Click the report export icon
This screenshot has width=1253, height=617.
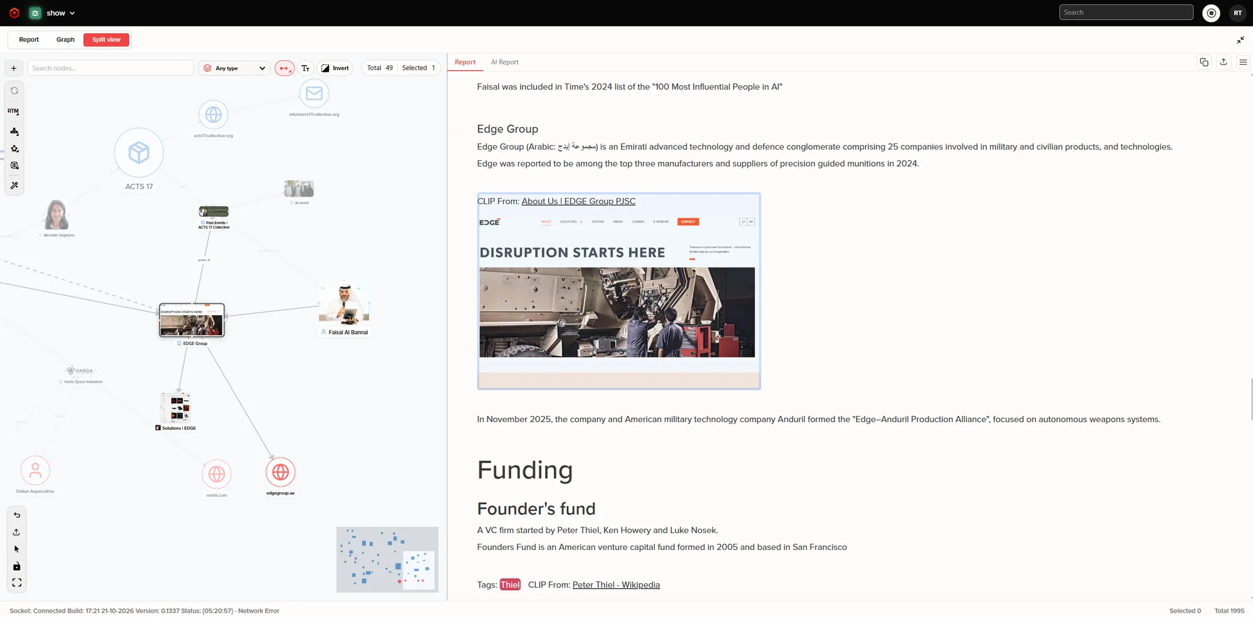pos(1223,62)
